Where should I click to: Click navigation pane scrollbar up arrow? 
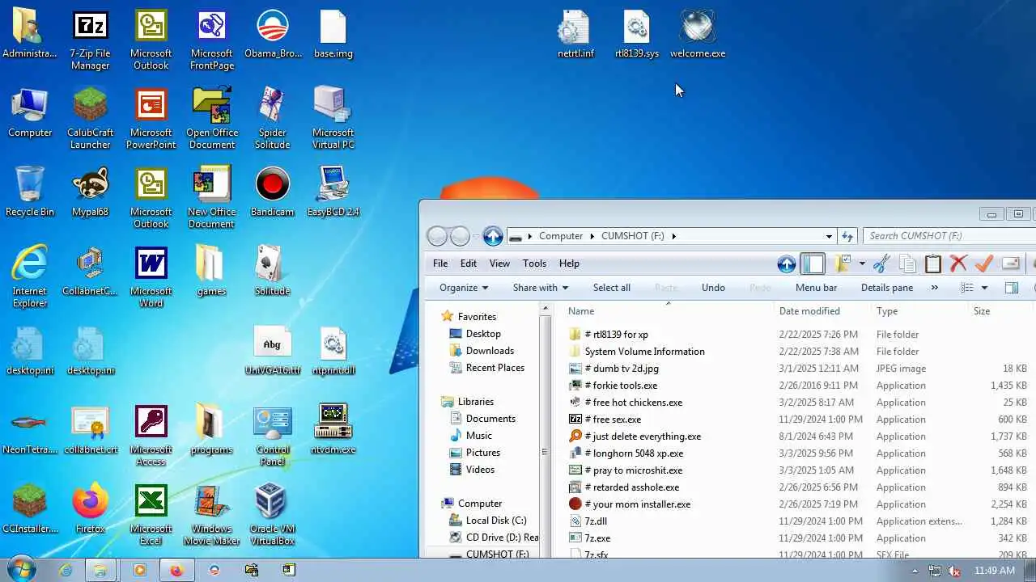pyautogui.click(x=546, y=310)
